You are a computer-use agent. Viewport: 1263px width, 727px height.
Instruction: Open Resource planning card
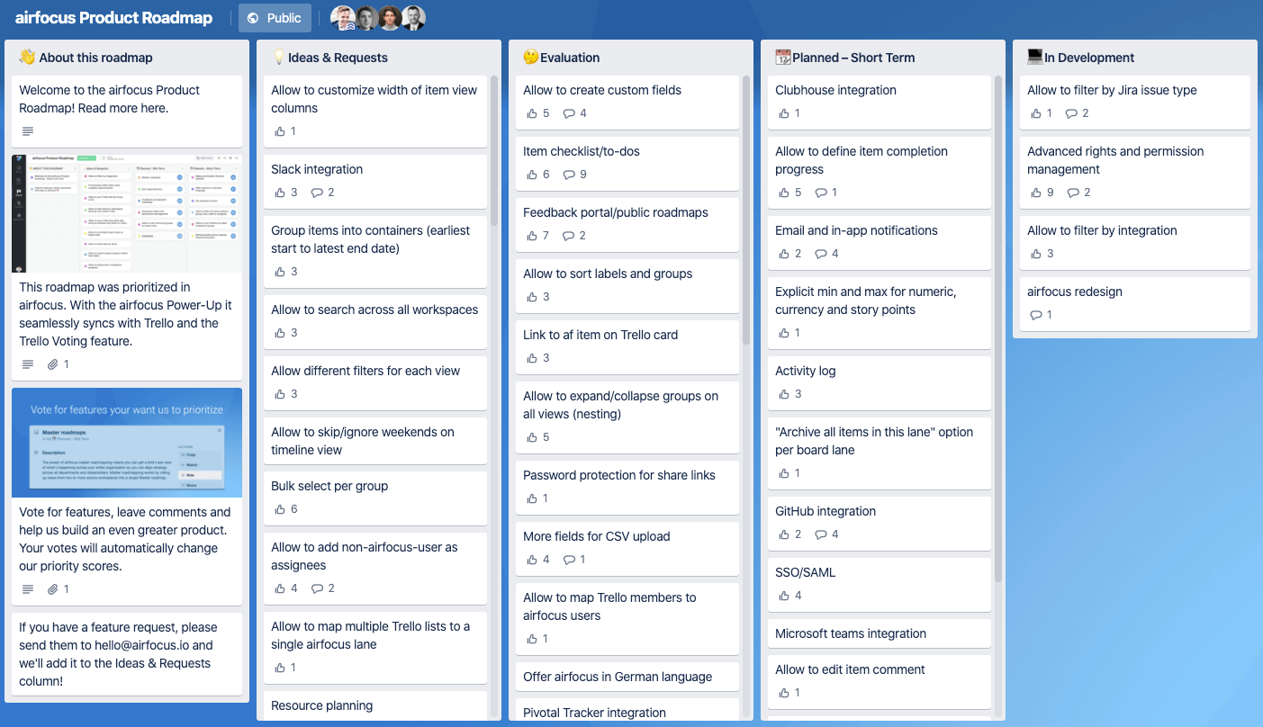pyautogui.click(x=374, y=705)
